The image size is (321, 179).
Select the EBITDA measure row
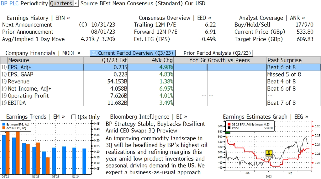click(x=160, y=103)
